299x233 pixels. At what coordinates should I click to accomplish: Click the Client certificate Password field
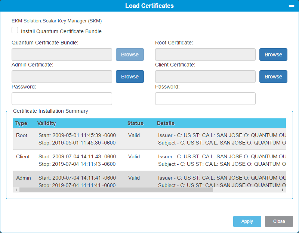pyautogui.click(x=205, y=99)
